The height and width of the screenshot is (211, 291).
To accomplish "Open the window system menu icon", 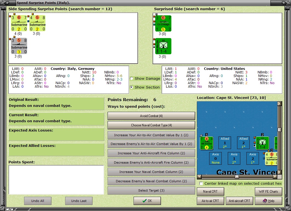I will 7,2.
